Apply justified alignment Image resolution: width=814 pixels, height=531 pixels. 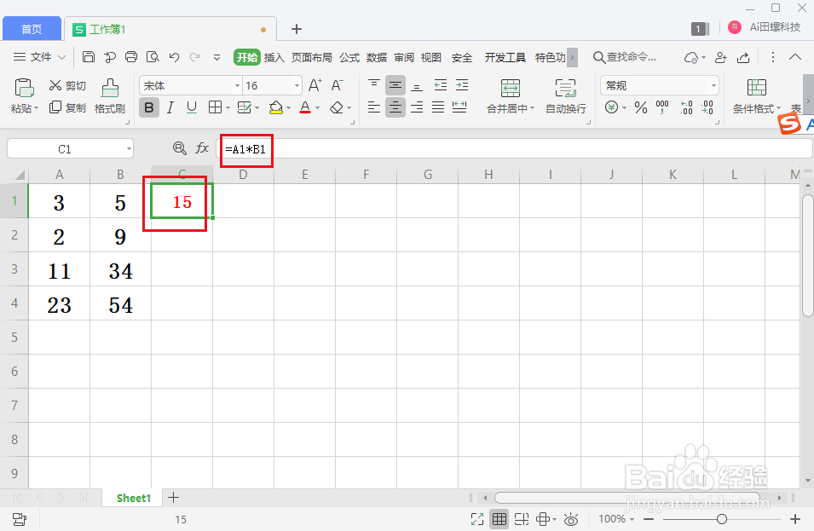[438, 107]
